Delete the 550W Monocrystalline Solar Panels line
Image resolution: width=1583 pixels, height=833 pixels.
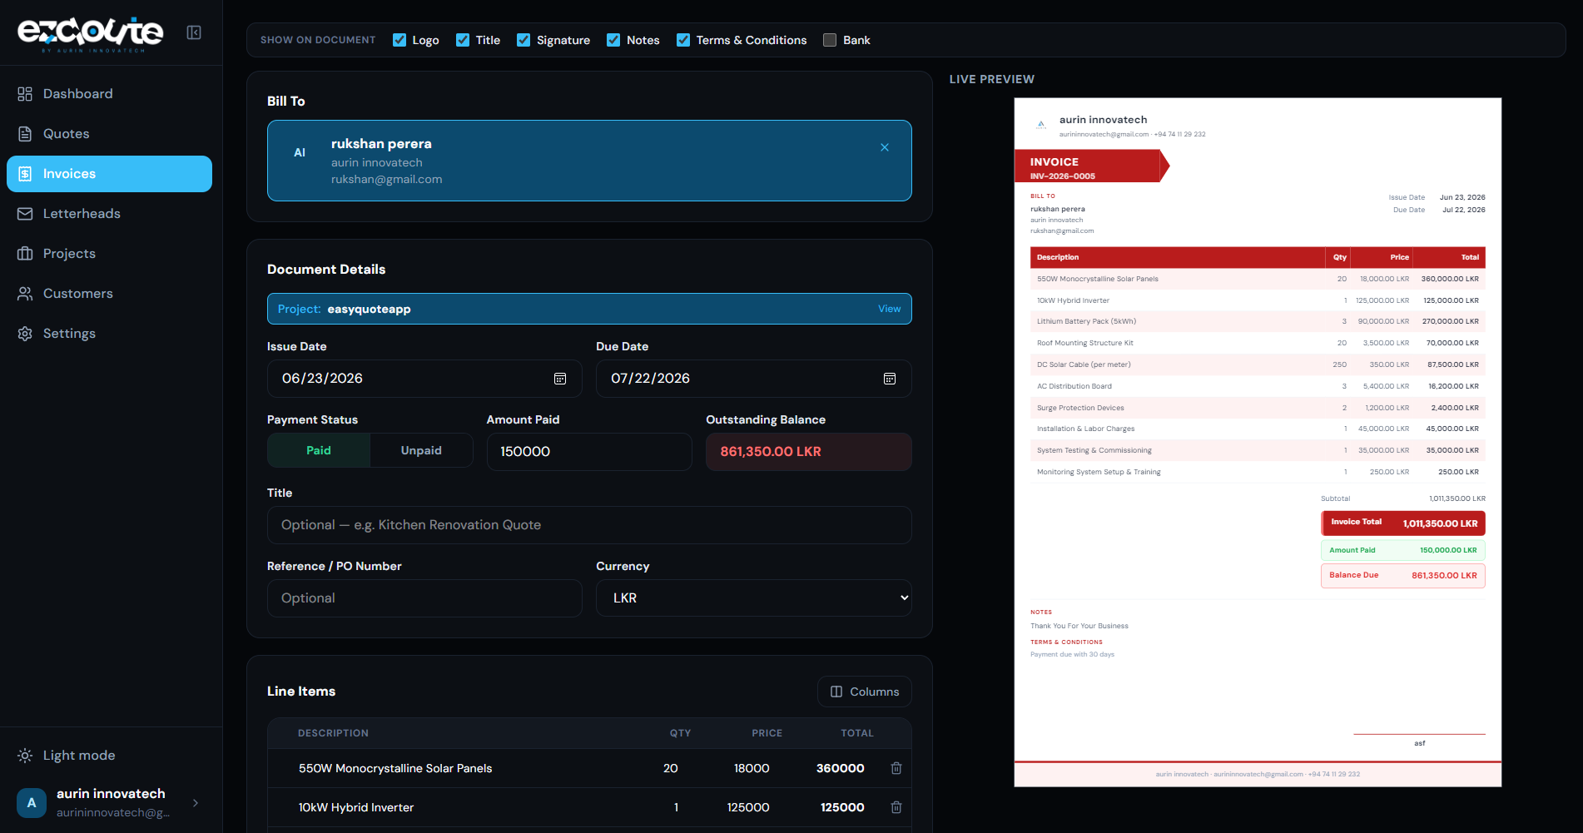click(x=896, y=768)
